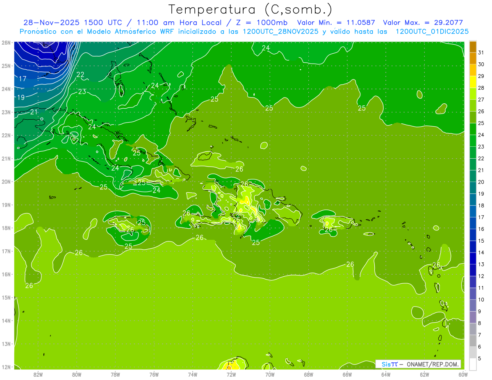Click the "74W" longitude axis label
The width and height of the screenshot is (492, 380).
193,374
